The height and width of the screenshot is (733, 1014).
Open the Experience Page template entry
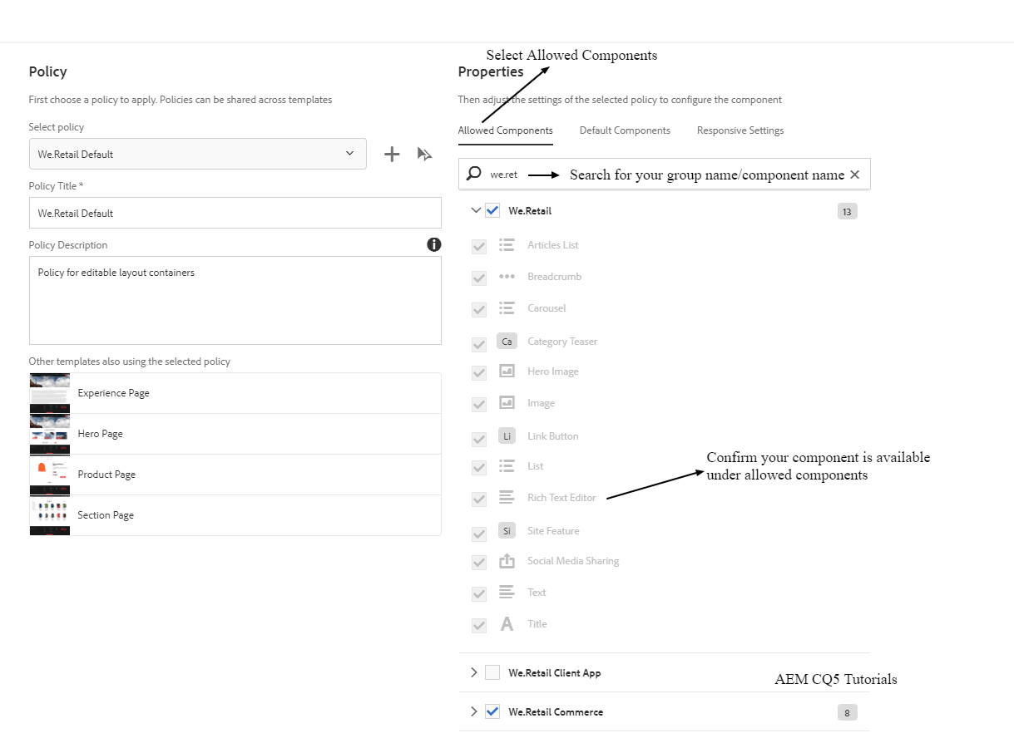coord(235,393)
